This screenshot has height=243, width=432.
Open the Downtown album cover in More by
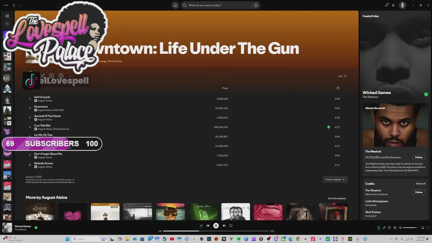point(105,212)
